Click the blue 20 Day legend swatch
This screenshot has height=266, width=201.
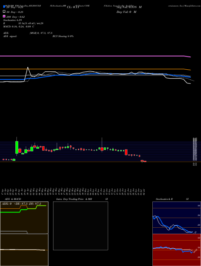(x=4, y=7)
